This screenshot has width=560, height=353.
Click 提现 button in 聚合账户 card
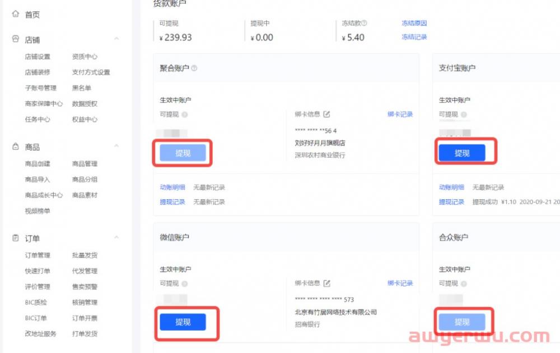pos(183,153)
